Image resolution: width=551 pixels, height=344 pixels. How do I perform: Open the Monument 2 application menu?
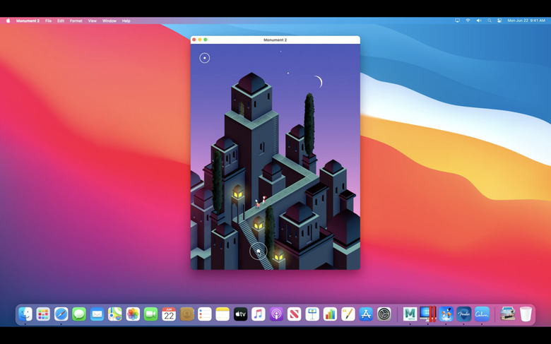[28, 20]
